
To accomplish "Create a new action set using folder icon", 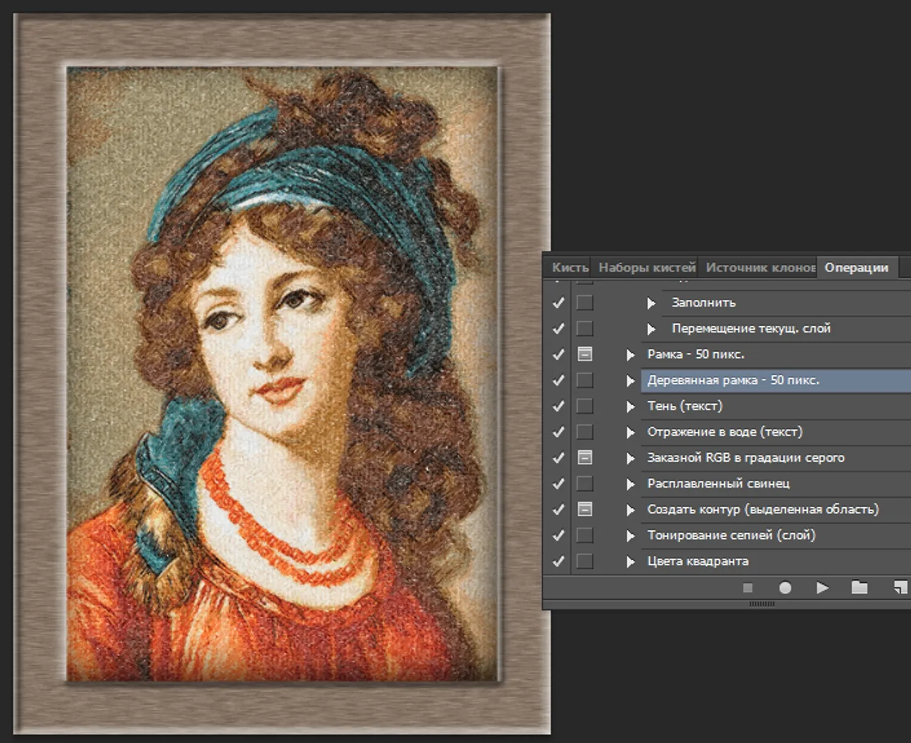I will [859, 587].
